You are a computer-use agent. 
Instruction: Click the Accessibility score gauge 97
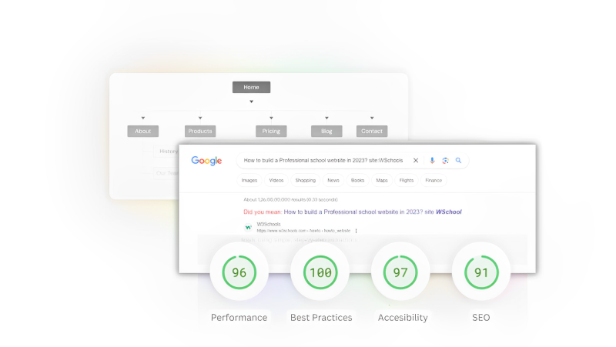pyautogui.click(x=400, y=272)
